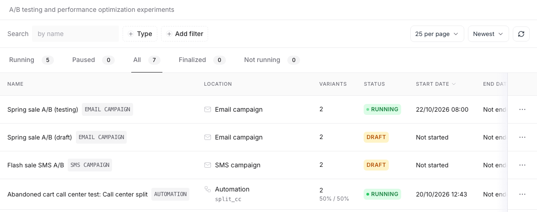The height and width of the screenshot is (212, 537).
Task: Click the Location column header
Action: pos(218,84)
